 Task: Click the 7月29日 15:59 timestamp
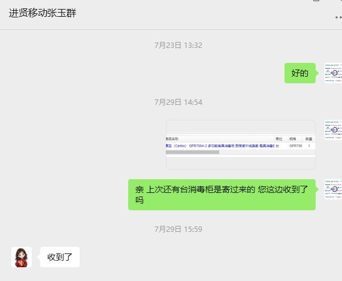click(x=178, y=229)
